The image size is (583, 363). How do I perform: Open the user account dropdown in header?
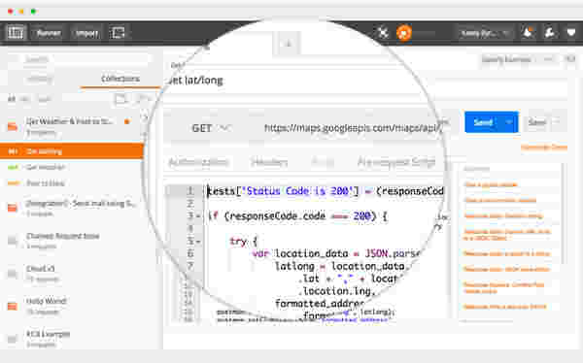[x=484, y=33]
